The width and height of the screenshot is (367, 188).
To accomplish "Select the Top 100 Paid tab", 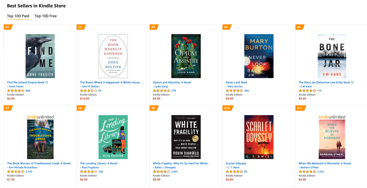I will point(18,16).
